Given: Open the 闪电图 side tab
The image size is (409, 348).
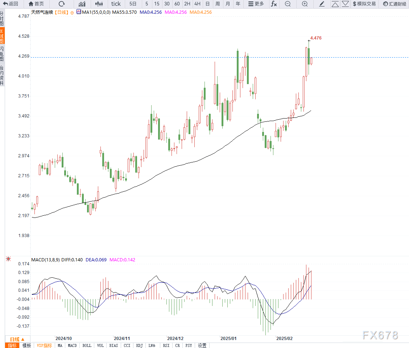Looking at the screenshot, I should click(x=2, y=54).
